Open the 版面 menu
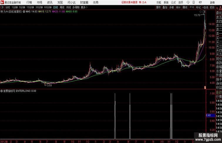This screenshot has width=222, height=143. click(x=166, y=2)
